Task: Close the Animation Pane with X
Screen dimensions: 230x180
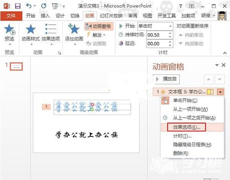Action: (x=223, y=65)
